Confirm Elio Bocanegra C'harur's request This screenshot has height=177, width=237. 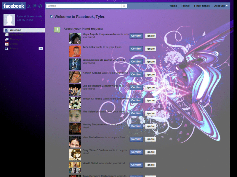136,87
